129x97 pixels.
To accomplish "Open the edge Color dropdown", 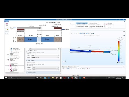I will click(x=45, y=56).
